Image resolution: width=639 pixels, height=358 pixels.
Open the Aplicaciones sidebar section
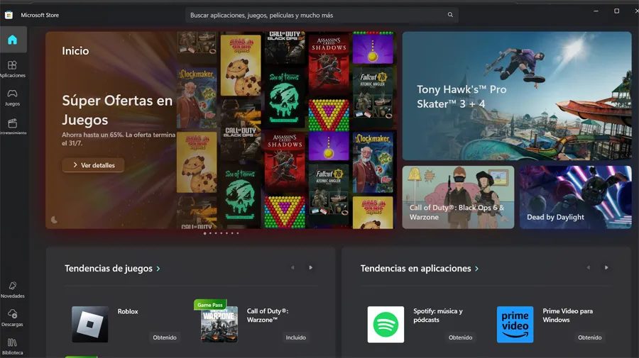13,69
